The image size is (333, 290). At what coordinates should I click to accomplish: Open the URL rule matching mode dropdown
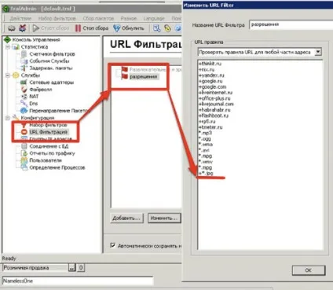pos(318,52)
